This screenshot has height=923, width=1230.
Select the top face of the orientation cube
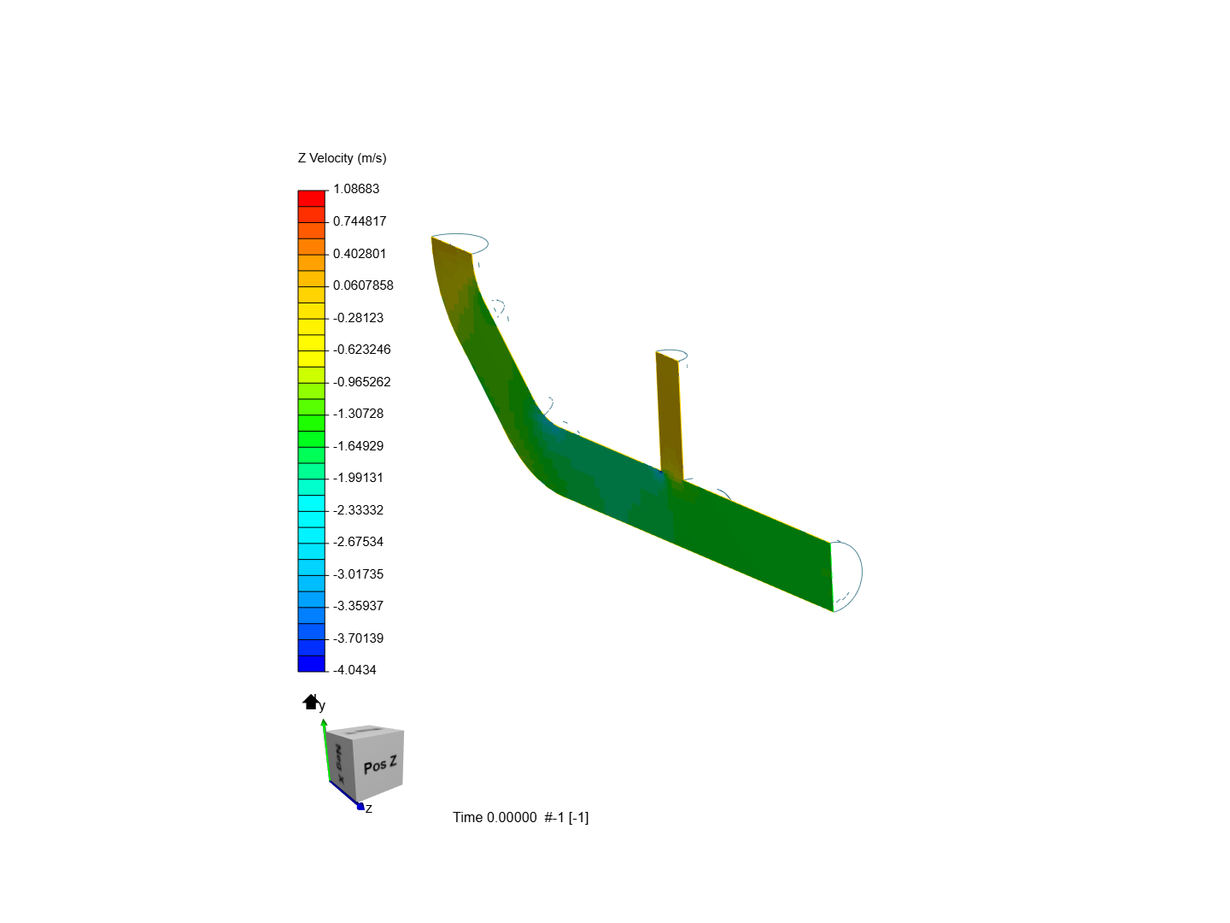366,731
